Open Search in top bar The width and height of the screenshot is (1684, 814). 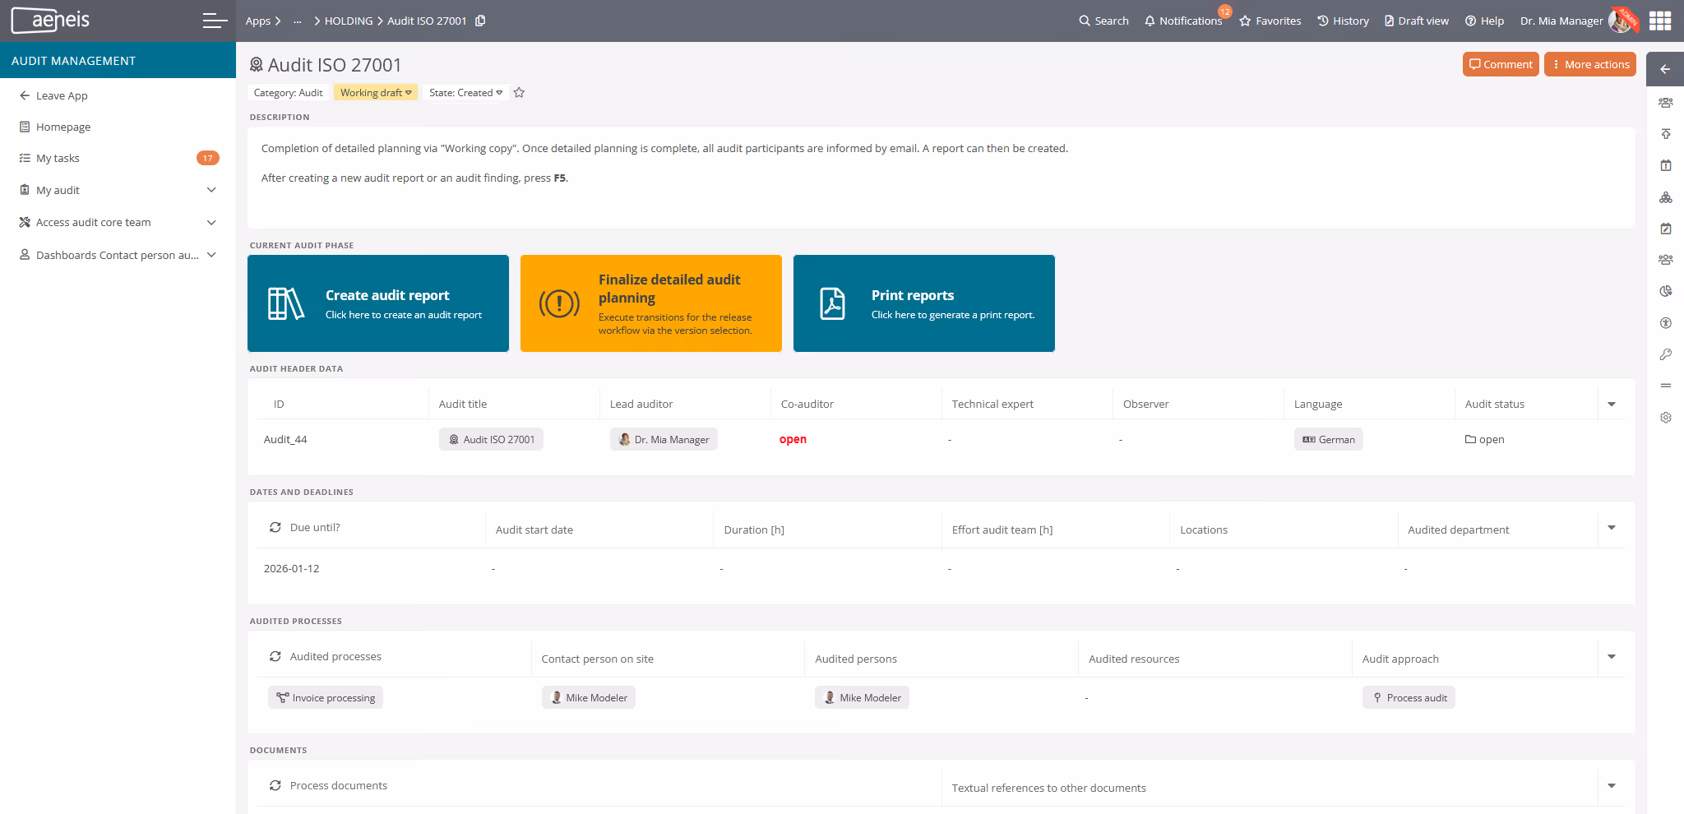coord(1103,21)
